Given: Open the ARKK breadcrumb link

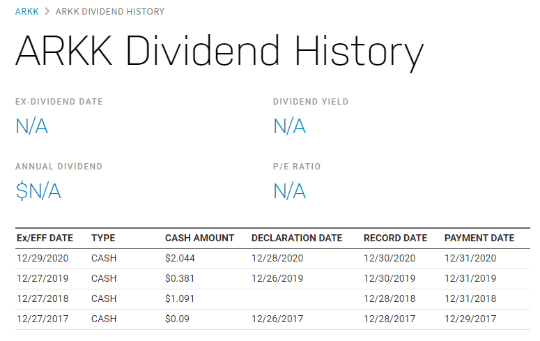Looking at the screenshot, I should (27, 12).
